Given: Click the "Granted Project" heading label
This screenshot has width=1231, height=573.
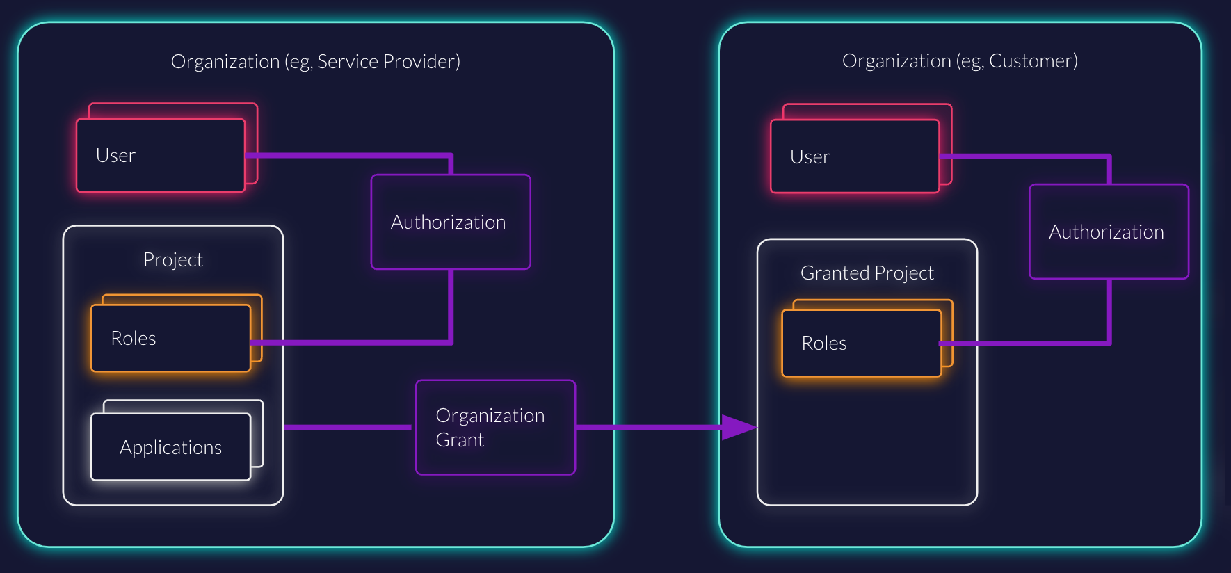Looking at the screenshot, I should [x=867, y=273].
